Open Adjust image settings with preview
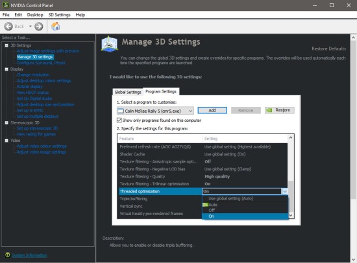 click(x=48, y=51)
